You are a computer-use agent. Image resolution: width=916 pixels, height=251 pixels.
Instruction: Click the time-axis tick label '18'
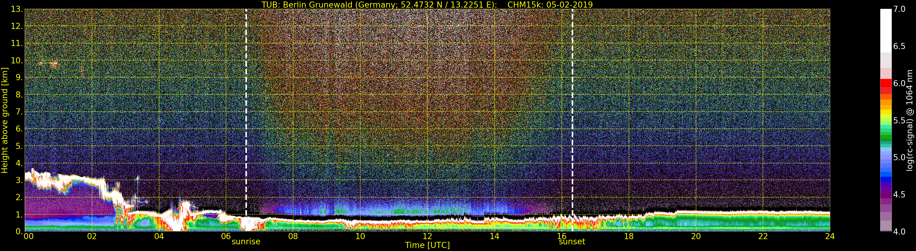pos(629,236)
